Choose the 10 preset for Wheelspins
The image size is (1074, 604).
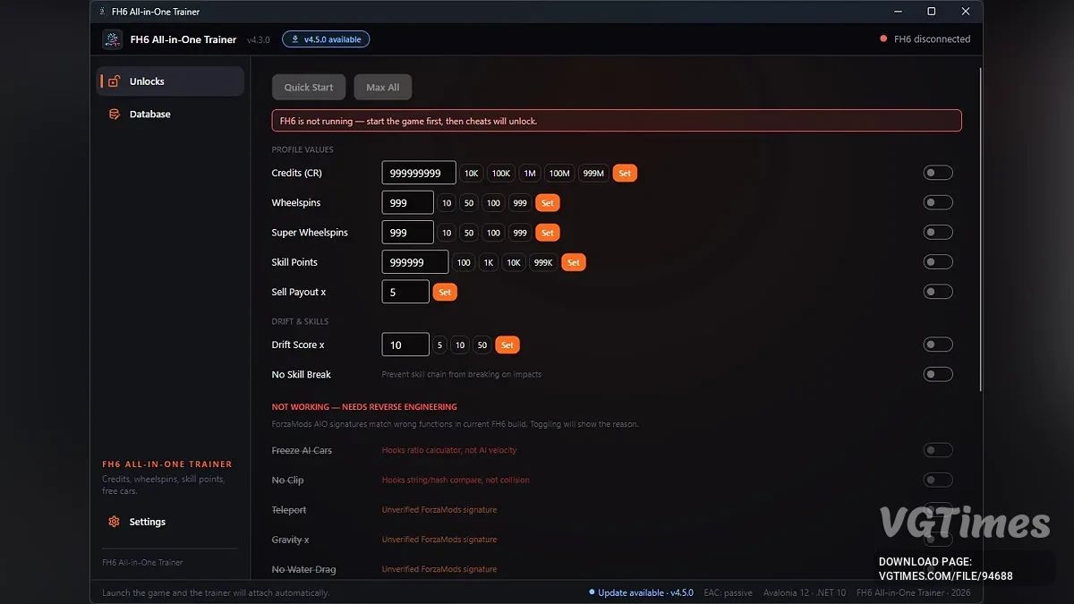point(447,203)
